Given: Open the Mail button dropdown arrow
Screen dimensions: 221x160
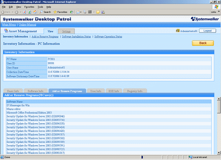Looking at the screenshot, I should click(81, 12).
